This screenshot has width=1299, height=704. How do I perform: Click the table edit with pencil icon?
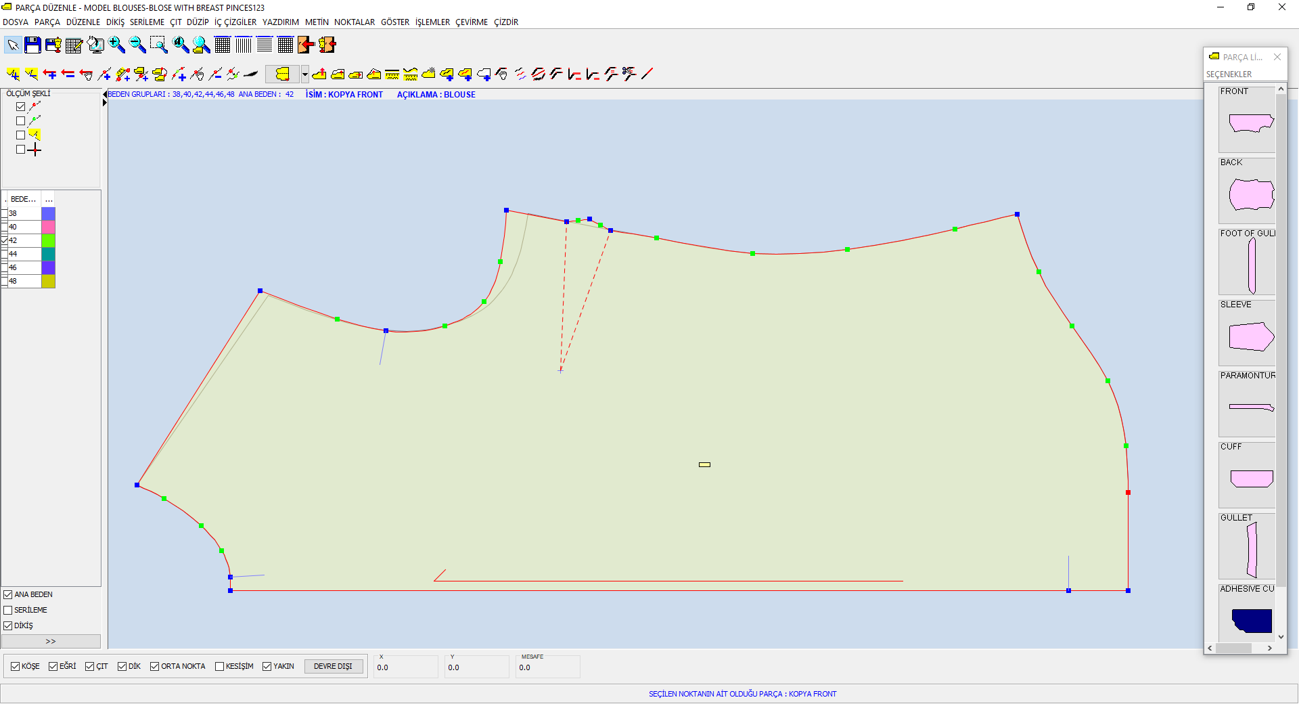click(x=74, y=45)
